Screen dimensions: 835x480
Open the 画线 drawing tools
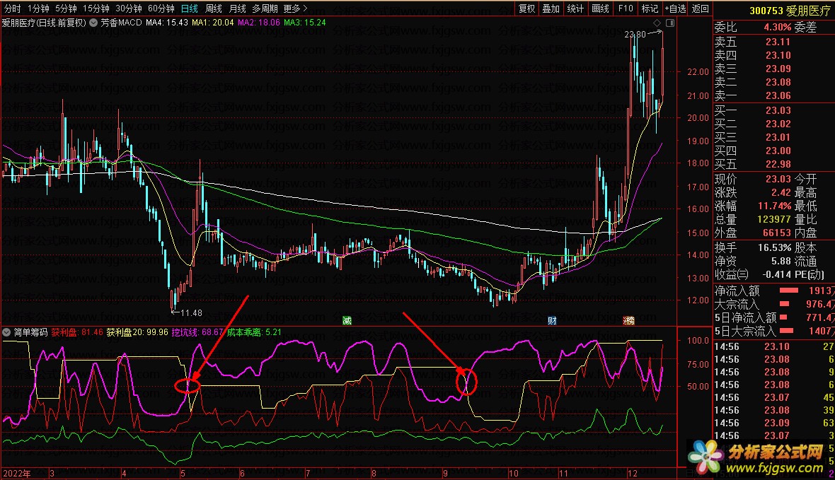click(x=600, y=8)
